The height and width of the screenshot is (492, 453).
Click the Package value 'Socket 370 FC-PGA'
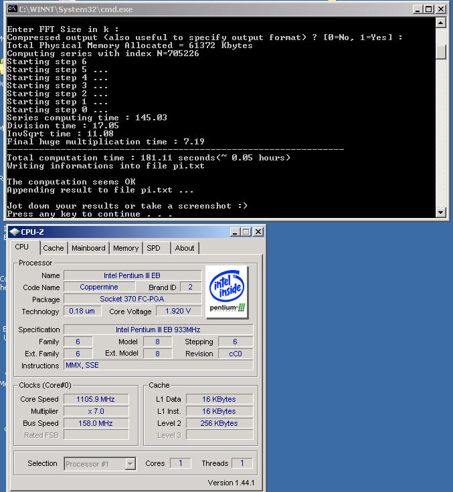[132, 299]
